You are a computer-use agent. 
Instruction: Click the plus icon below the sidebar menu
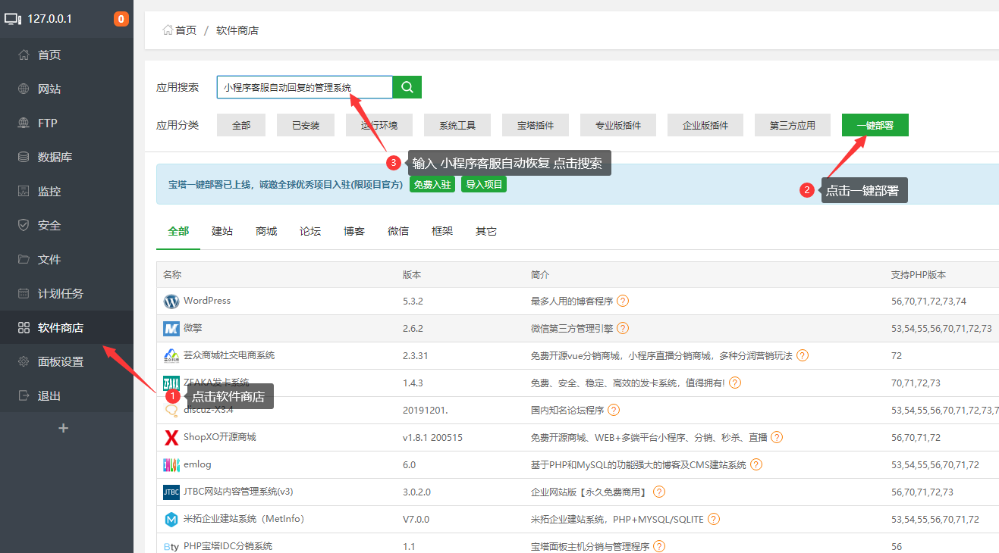point(64,428)
